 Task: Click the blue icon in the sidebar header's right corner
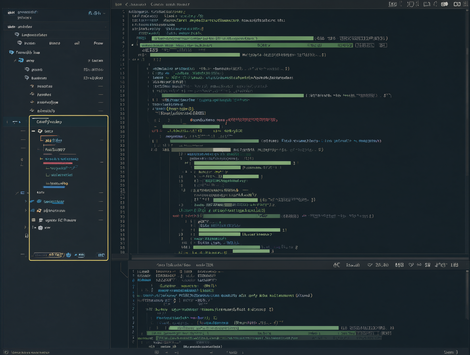tap(94, 13)
